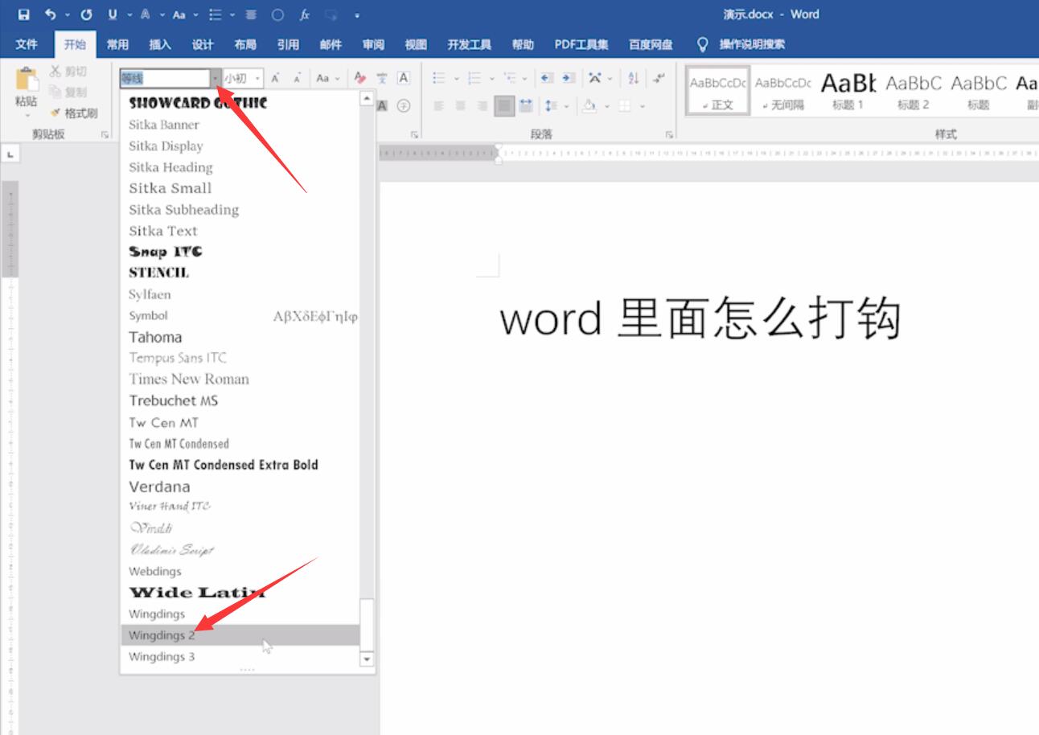Select Wingdings 3 in the font list
The image size is (1039, 735).
click(240, 656)
